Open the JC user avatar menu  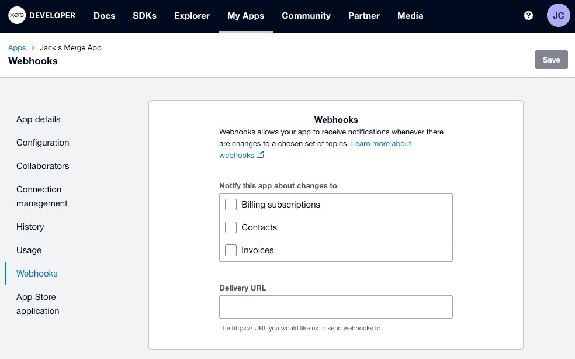pyautogui.click(x=558, y=16)
